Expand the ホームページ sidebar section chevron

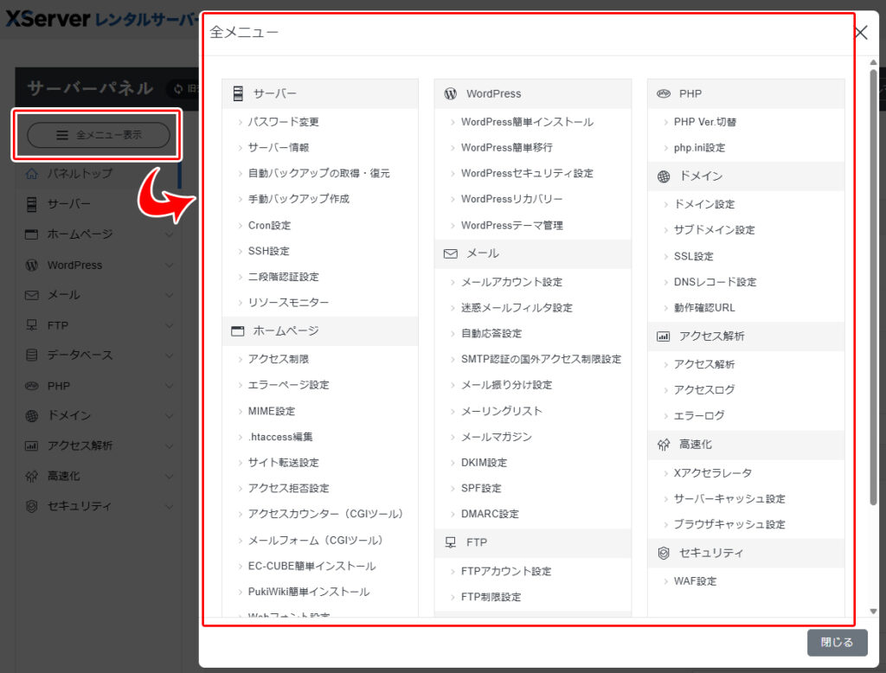[169, 234]
